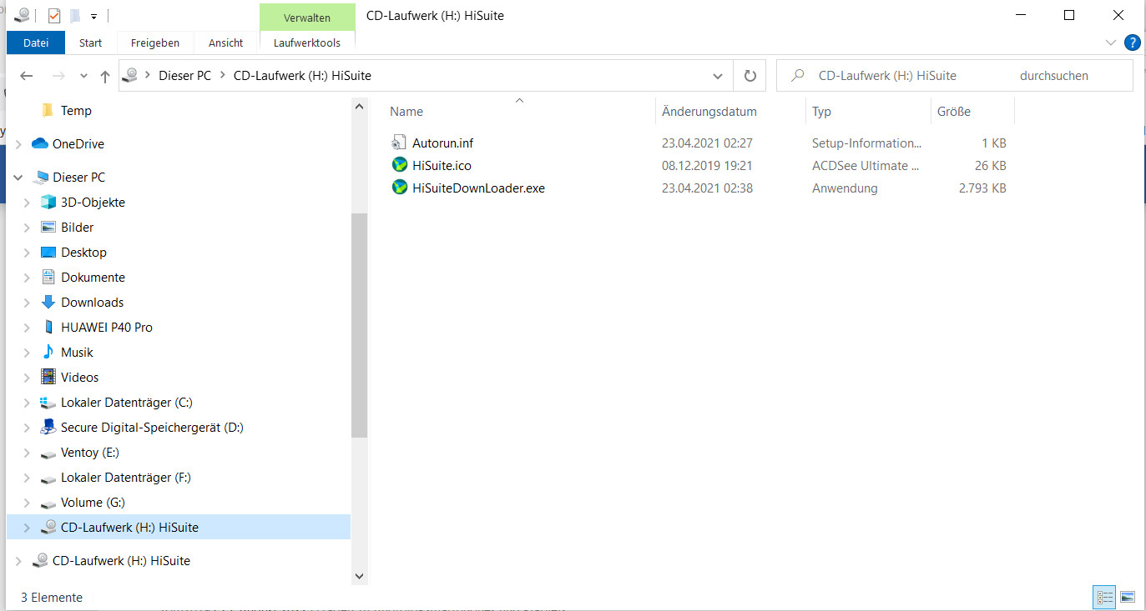Expand the Ventoy (E:) tree node
The width and height of the screenshot is (1146, 611).
(27, 452)
